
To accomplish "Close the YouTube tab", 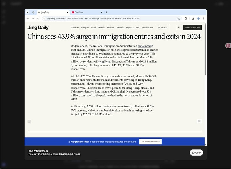I will 101,13.
